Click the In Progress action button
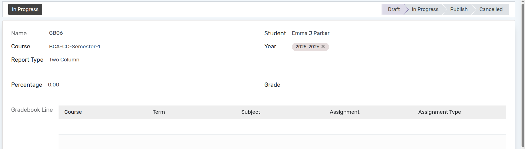This screenshot has height=149, width=525. point(25,9)
